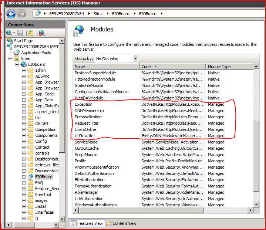Select Start Page in the tree
This screenshot has width=266, height=230.
[x=23, y=41]
